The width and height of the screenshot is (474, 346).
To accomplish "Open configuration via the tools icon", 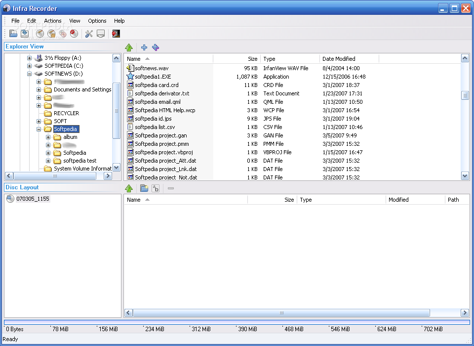I will click(89, 34).
